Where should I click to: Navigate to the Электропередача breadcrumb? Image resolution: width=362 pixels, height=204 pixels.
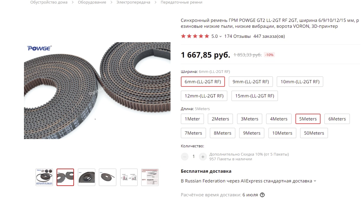(x=133, y=2)
